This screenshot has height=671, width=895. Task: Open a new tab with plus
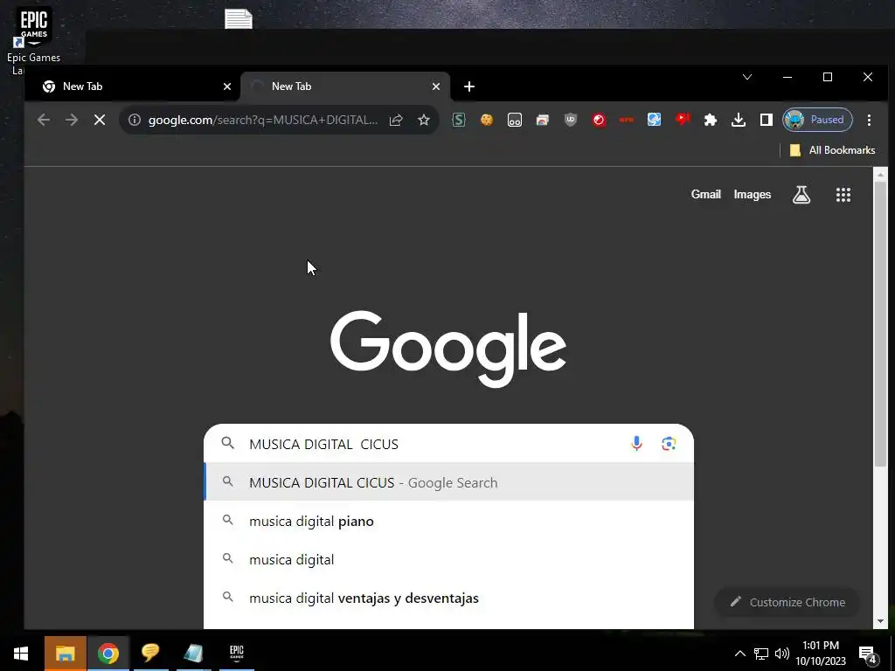(x=469, y=86)
